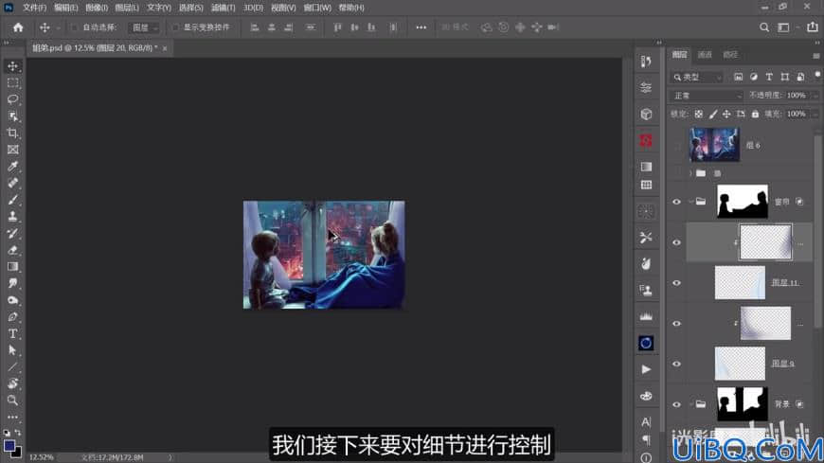
Task: Select the Gradient tool
Action: (12, 266)
